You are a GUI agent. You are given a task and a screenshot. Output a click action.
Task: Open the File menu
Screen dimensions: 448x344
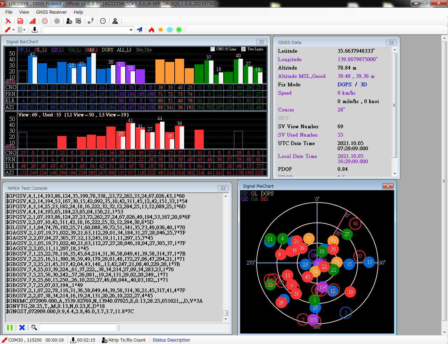tap(9, 12)
